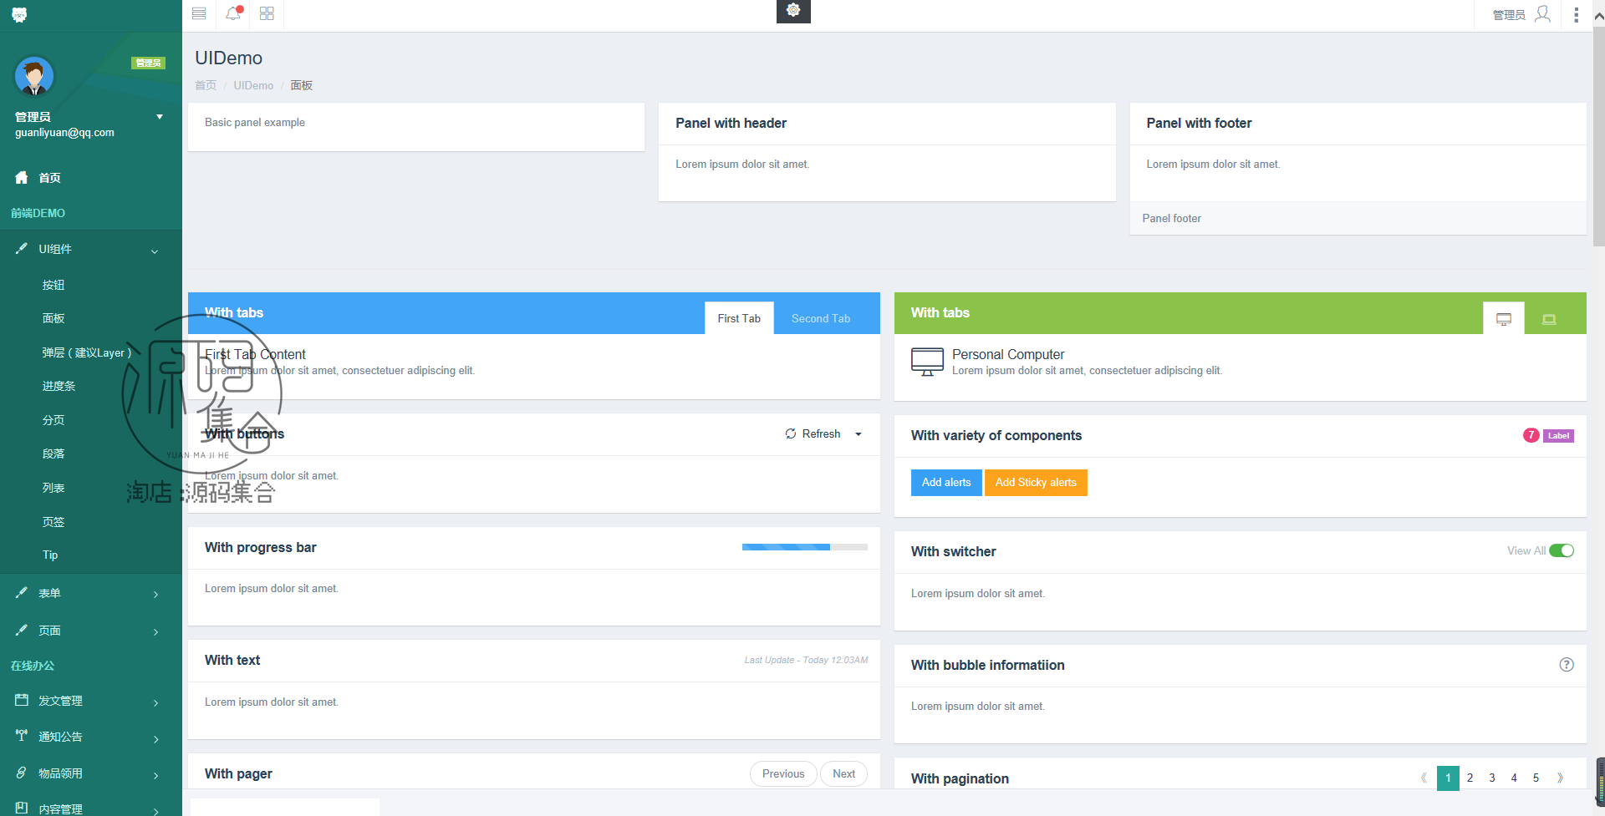Click the administrator avatar picture
1605x816 pixels.
pos(34,77)
